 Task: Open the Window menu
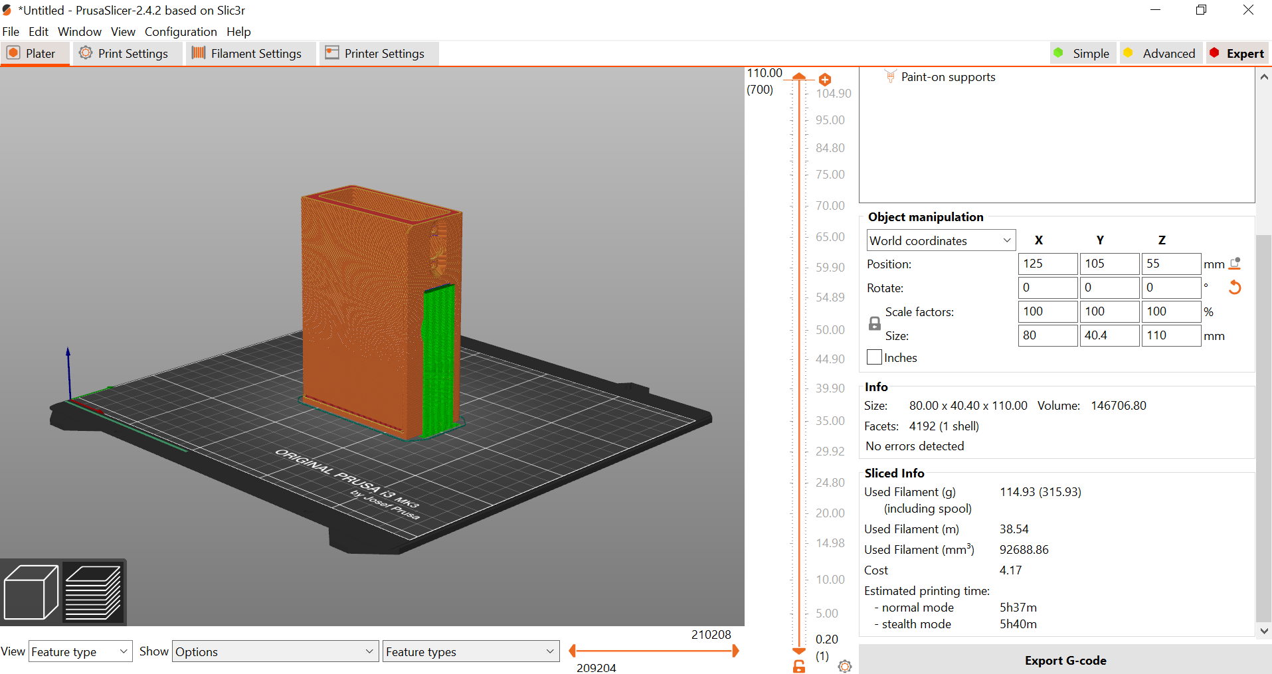[80, 32]
